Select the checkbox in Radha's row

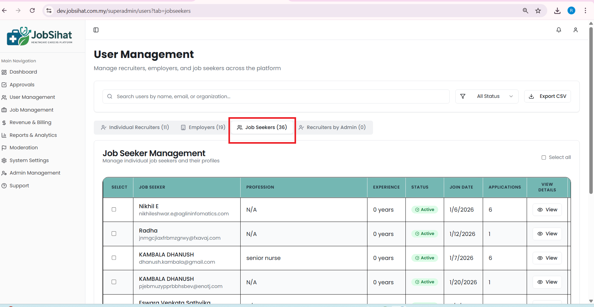point(114,234)
